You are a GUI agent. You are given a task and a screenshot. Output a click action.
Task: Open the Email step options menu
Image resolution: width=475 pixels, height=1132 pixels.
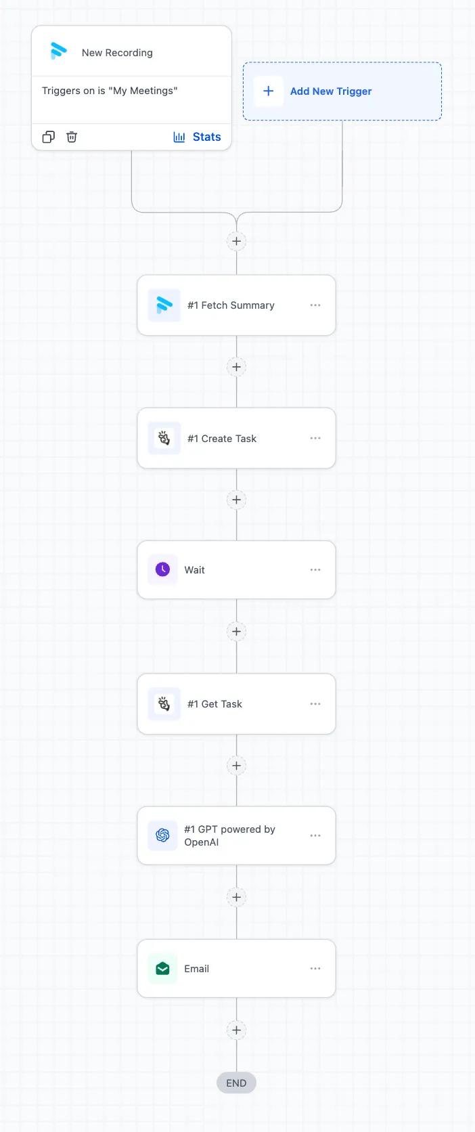click(315, 969)
